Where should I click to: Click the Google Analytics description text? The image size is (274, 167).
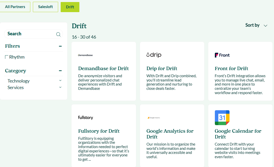(171, 150)
